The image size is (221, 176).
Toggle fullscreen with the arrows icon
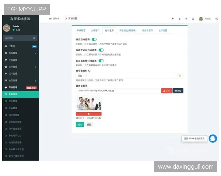click(193, 19)
